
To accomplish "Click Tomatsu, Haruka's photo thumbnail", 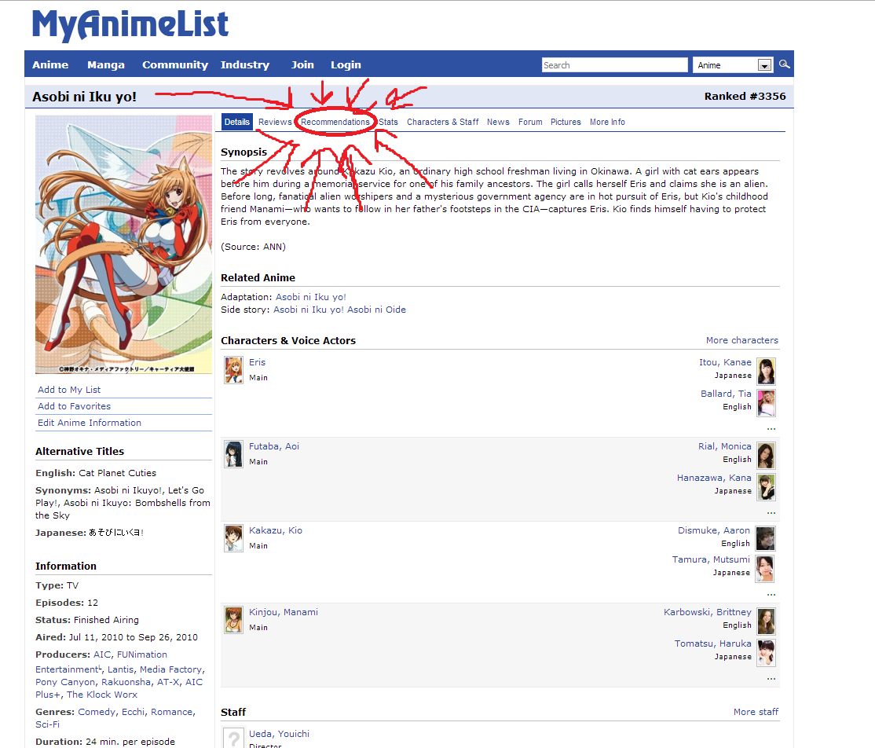I will (766, 653).
